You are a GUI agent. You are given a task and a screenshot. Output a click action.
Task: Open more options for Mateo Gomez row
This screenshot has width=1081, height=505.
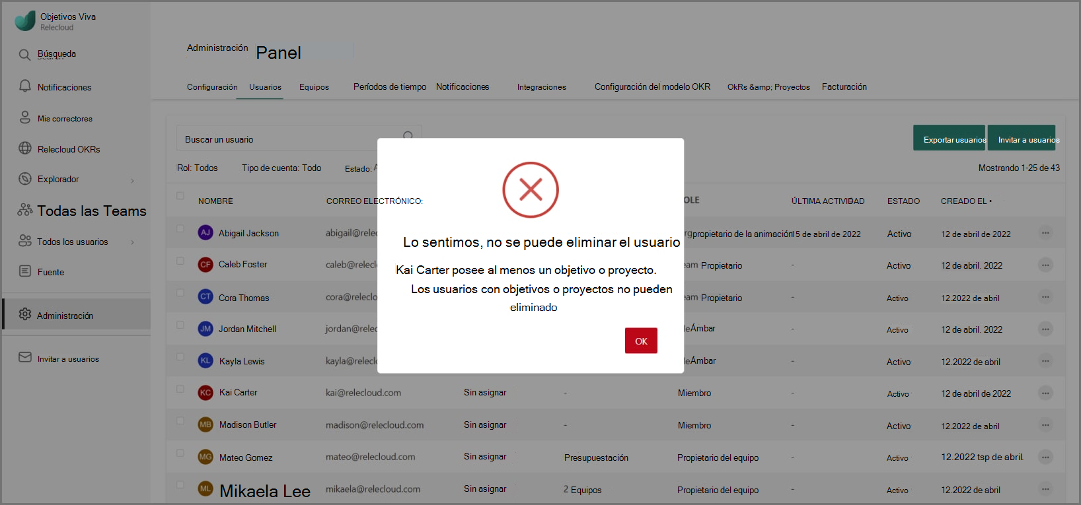pyautogui.click(x=1045, y=457)
